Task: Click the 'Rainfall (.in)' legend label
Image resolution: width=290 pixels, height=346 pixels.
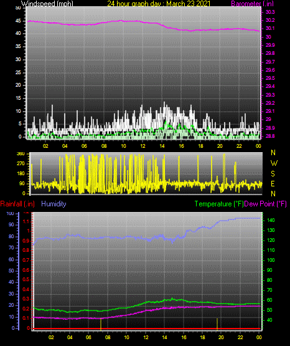Action: [x=17, y=204]
